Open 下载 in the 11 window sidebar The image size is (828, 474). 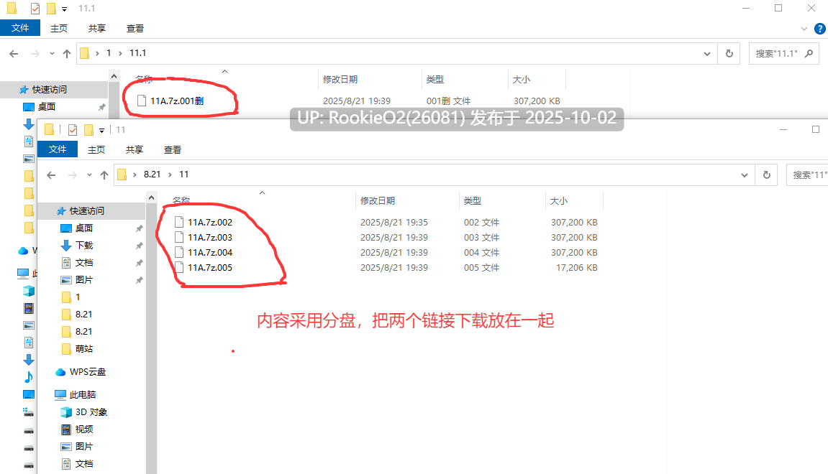[x=84, y=246]
